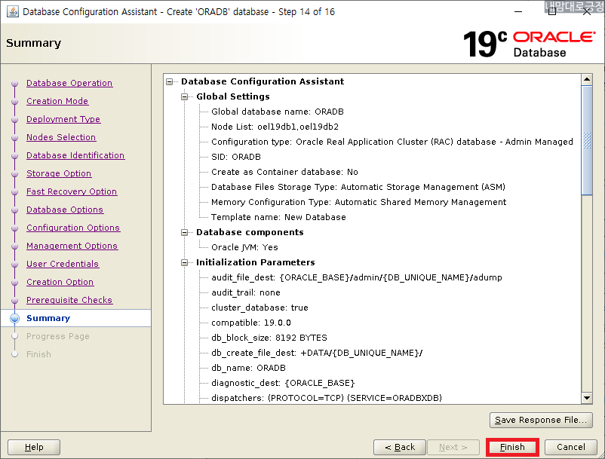Screen dimensions: 605x459
Task: Collapse the Database Configuration Assistant root node
Action: click(170, 81)
